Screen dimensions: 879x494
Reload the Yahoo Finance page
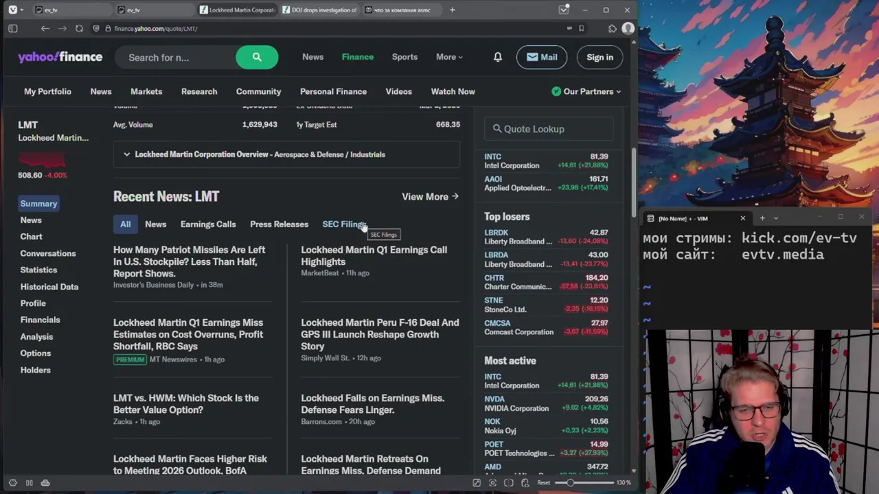click(x=79, y=28)
